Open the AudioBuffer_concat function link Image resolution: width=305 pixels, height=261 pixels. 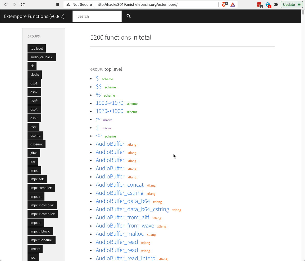(x=120, y=185)
